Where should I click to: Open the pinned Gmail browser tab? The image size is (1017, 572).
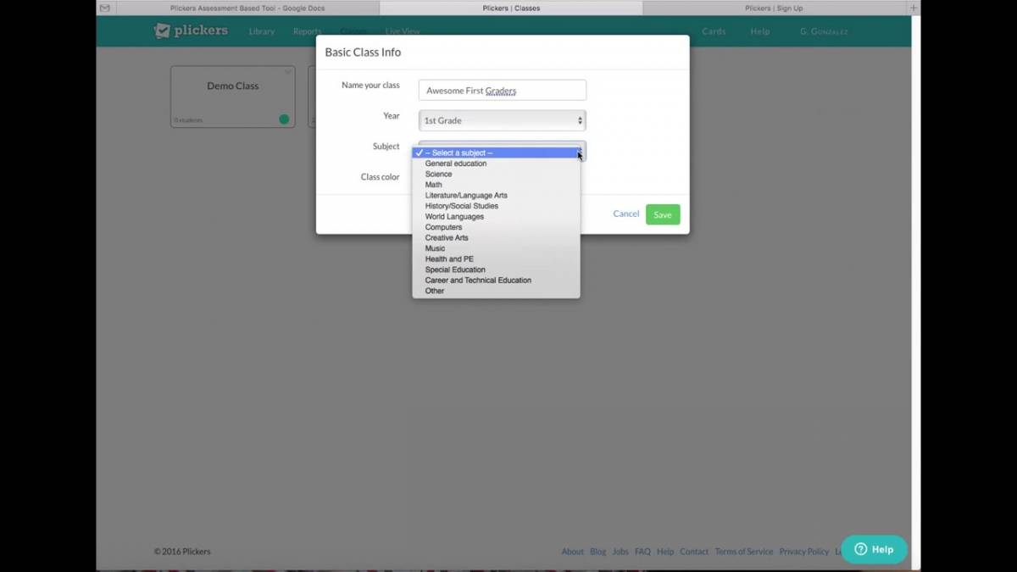coord(105,8)
